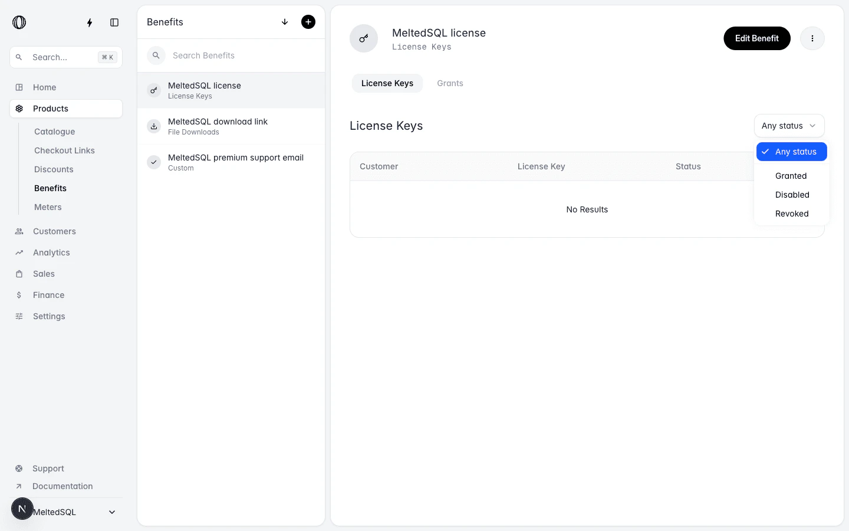Viewport: 849px width, 531px height.
Task: Open Support label in sidebar
Action: pos(48,468)
